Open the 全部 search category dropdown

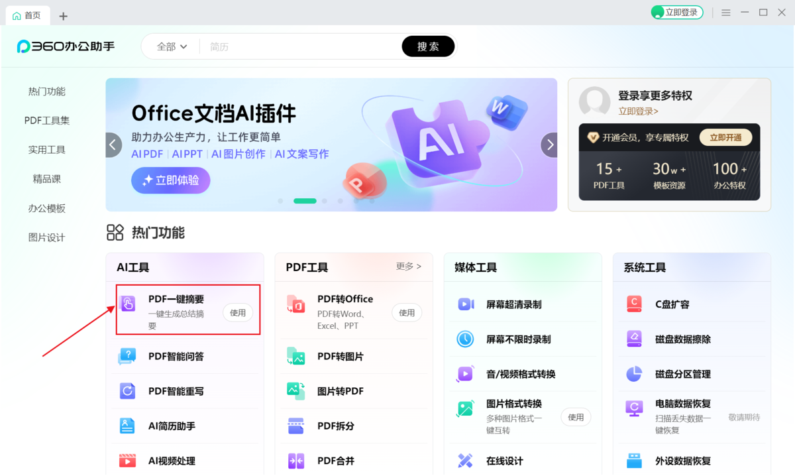(x=171, y=46)
